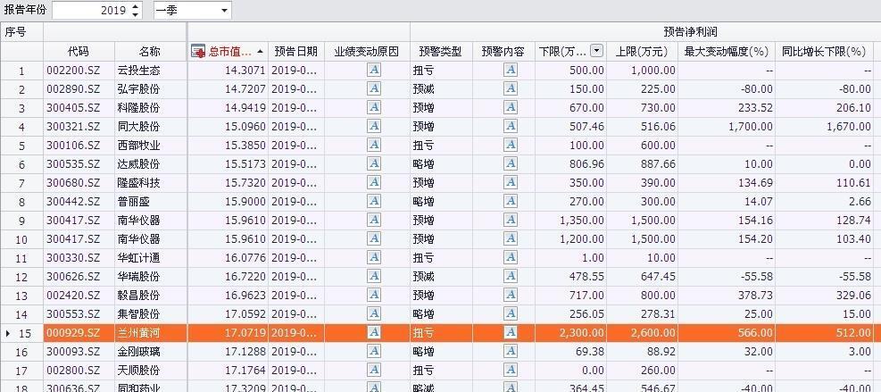Click the 1,670.00 growth lower limit cell

824,127
